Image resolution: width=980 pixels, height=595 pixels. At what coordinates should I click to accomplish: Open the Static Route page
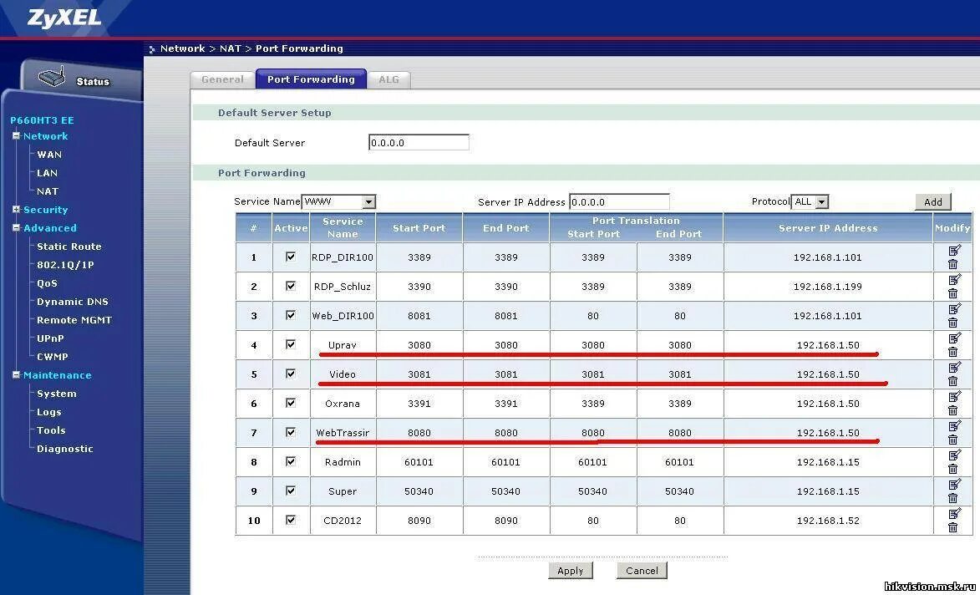(69, 247)
